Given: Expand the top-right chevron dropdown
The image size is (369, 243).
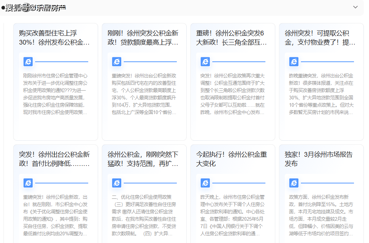Looking at the screenshot, I should pyautogui.click(x=355, y=7).
